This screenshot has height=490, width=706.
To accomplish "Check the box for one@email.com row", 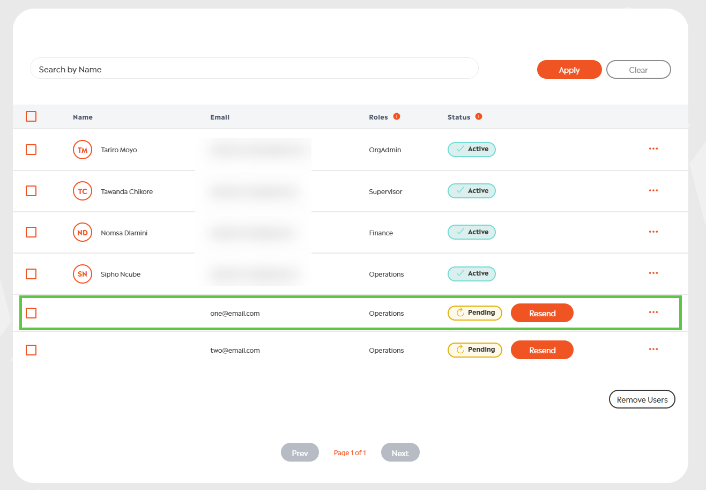I will pyautogui.click(x=31, y=313).
